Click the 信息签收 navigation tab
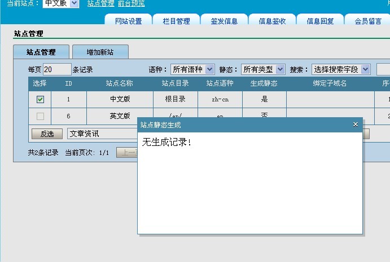The width and height of the screenshot is (390, 262). 272,21
